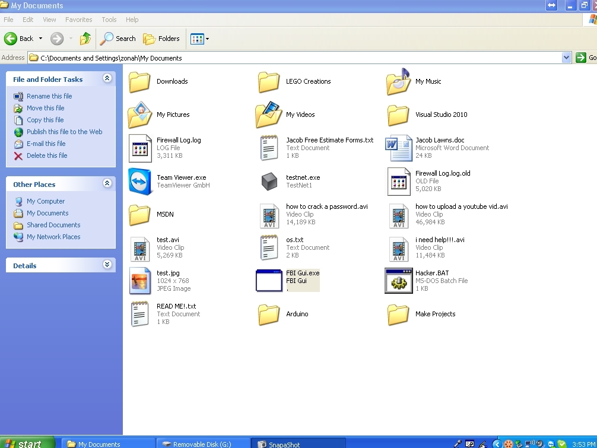
Task: Open the Help menu
Action: (x=132, y=20)
